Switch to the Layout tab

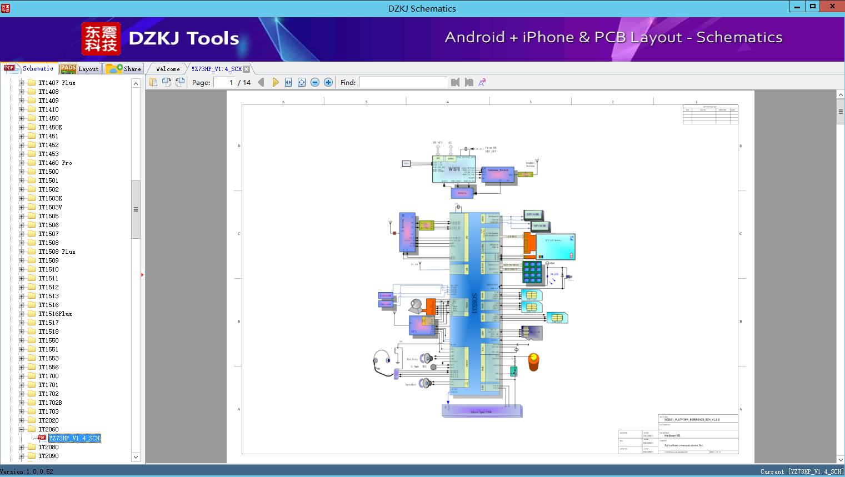click(79, 69)
